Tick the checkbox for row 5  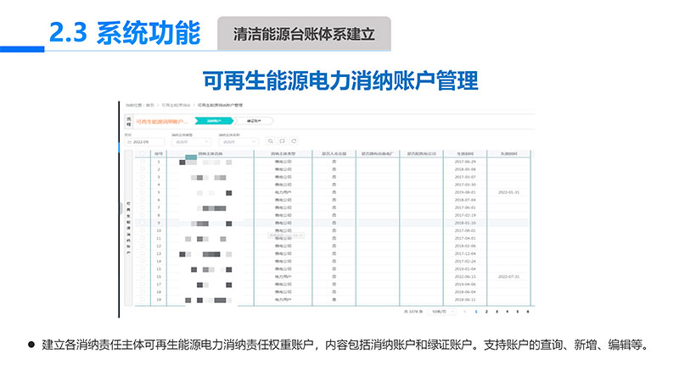pyautogui.click(x=143, y=192)
